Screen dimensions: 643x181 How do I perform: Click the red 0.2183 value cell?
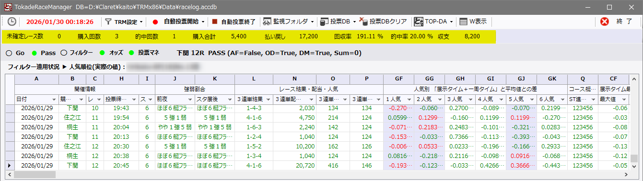pyautogui.click(x=429, y=127)
